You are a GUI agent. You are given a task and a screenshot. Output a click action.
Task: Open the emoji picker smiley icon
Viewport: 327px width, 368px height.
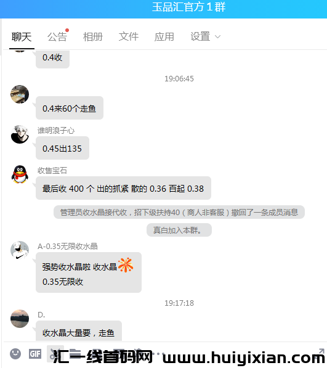point(15,353)
